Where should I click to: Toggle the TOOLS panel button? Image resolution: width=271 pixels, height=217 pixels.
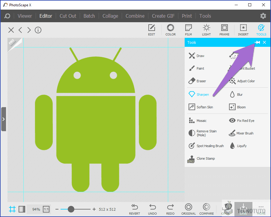261,30
